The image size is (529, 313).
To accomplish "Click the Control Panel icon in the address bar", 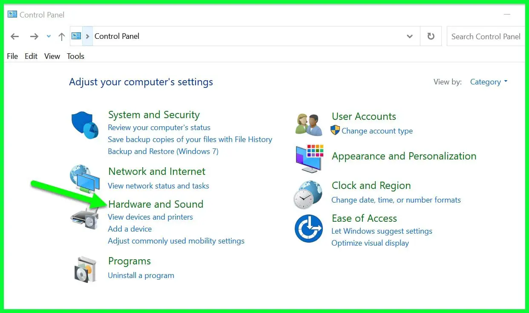I will (76, 36).
